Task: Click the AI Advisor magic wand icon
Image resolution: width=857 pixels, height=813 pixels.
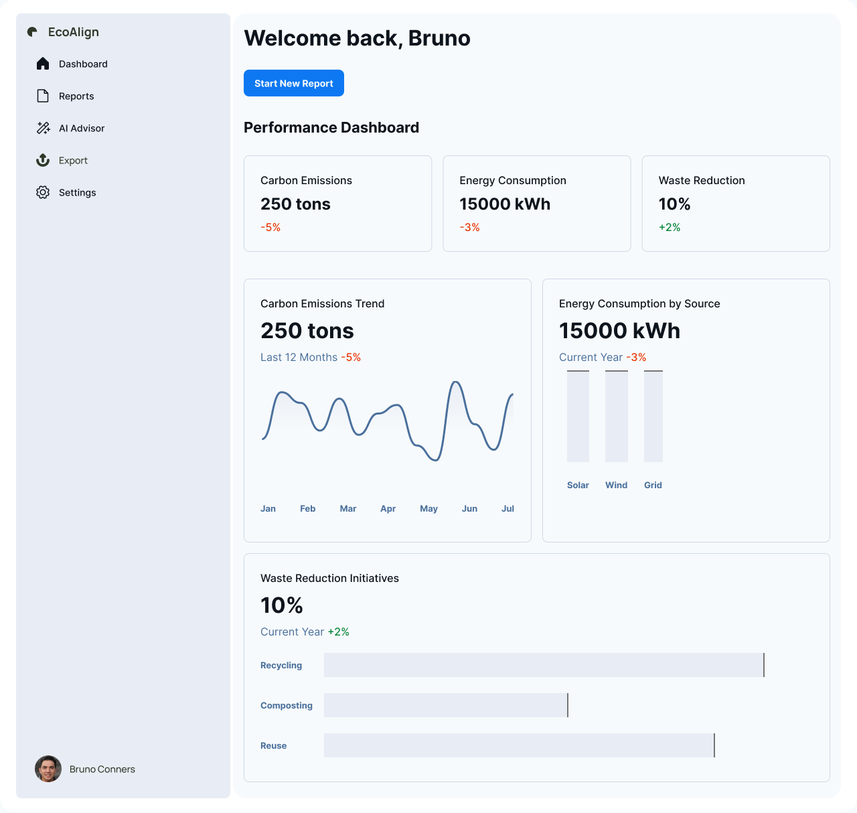Action: (43, 128)
